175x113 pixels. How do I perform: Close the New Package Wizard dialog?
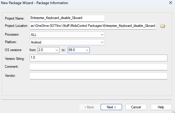coord(171,3)
